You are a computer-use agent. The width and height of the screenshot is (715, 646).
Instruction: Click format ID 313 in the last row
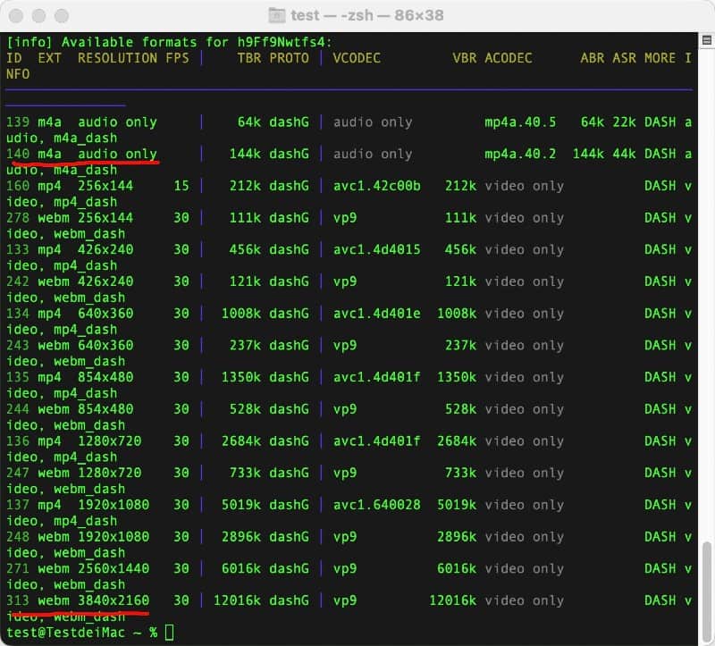coord(18,600)
